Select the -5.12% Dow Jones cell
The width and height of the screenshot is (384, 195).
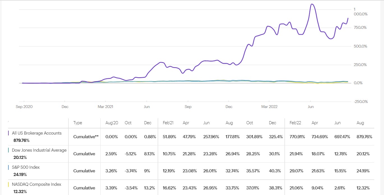pyautogui.click(x=131, y=154)
